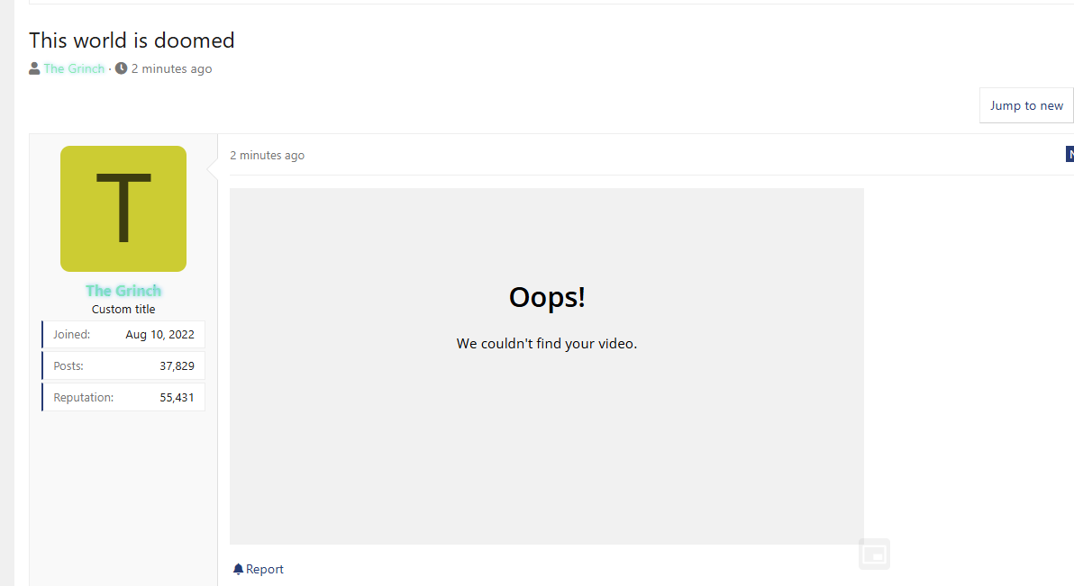The height and width of the screenshot is (586, 1074).
Task: Click the user icon beside thread author
Action: click(34, 68)
